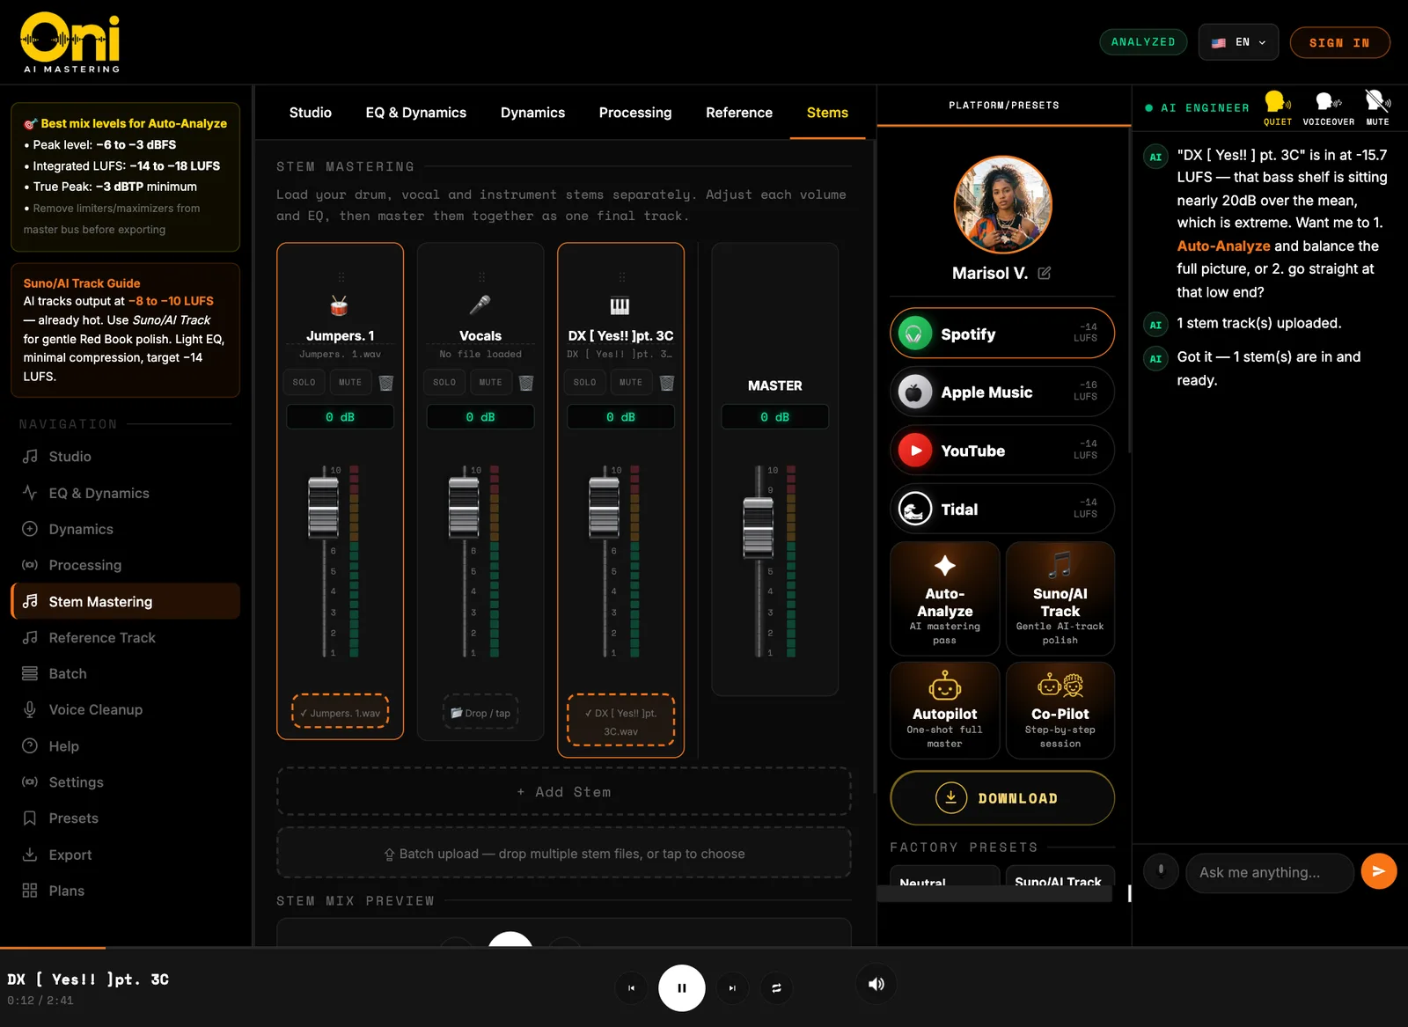Click the Tidal platform icon

(x=915, y=509)
